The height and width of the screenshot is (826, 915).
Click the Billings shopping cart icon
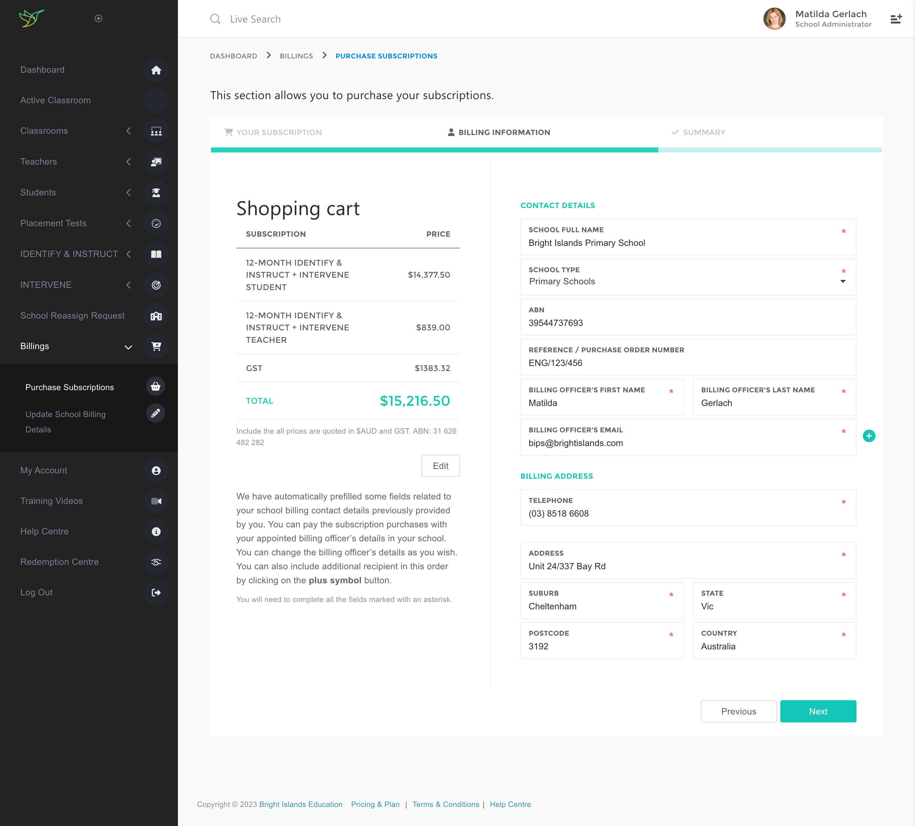pos(156,347)
